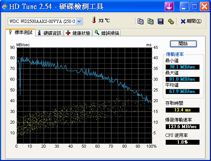The height and width of the screenshot is (161, 211).
Task: Click the copy screenshot icon
Action: 150,21
